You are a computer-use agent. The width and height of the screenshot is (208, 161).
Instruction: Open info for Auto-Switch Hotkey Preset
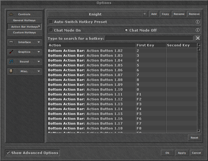[x=197, y=22]
